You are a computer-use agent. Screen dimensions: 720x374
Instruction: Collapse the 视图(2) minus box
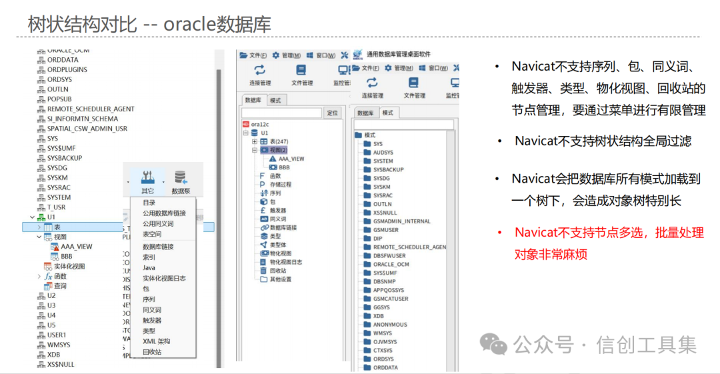pos(255,150)
